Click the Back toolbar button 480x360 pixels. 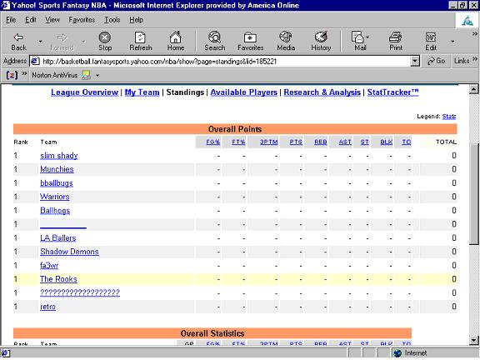(x=18, y=42)
